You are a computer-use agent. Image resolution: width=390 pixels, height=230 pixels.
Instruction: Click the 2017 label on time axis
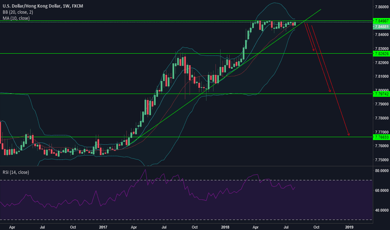pos(103,227)
